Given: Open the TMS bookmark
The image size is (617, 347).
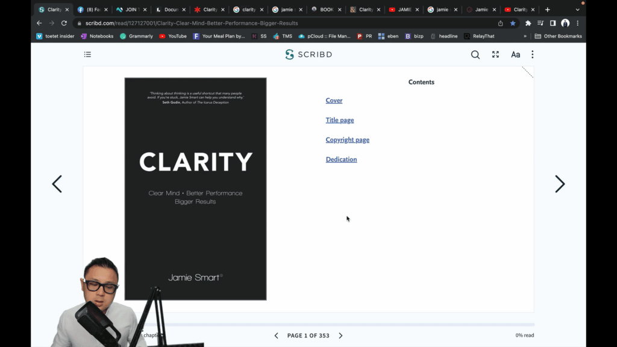Looking at the screenshot, I should [283, 36].
